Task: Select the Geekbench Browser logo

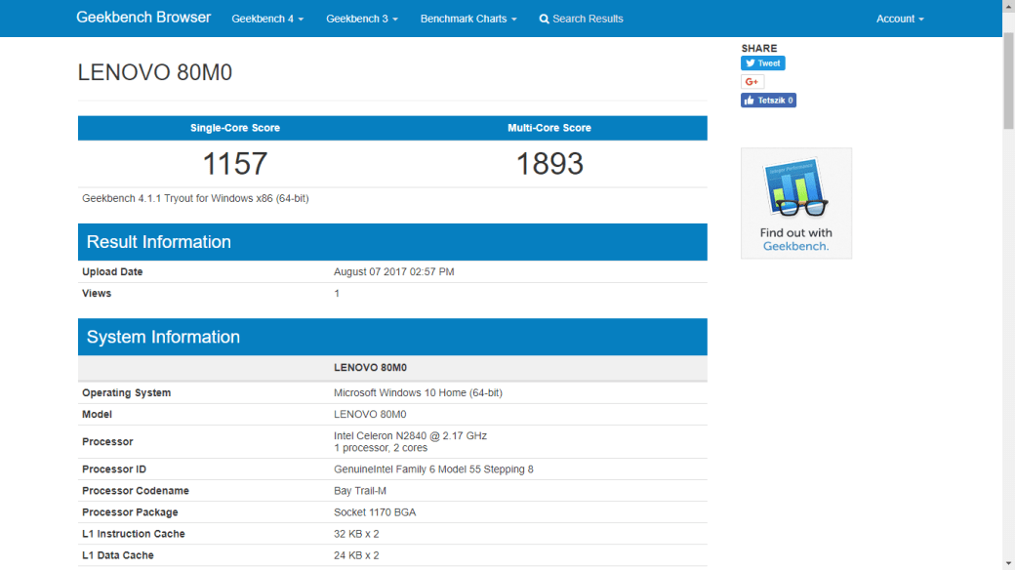Action: (x=142, y=17)
